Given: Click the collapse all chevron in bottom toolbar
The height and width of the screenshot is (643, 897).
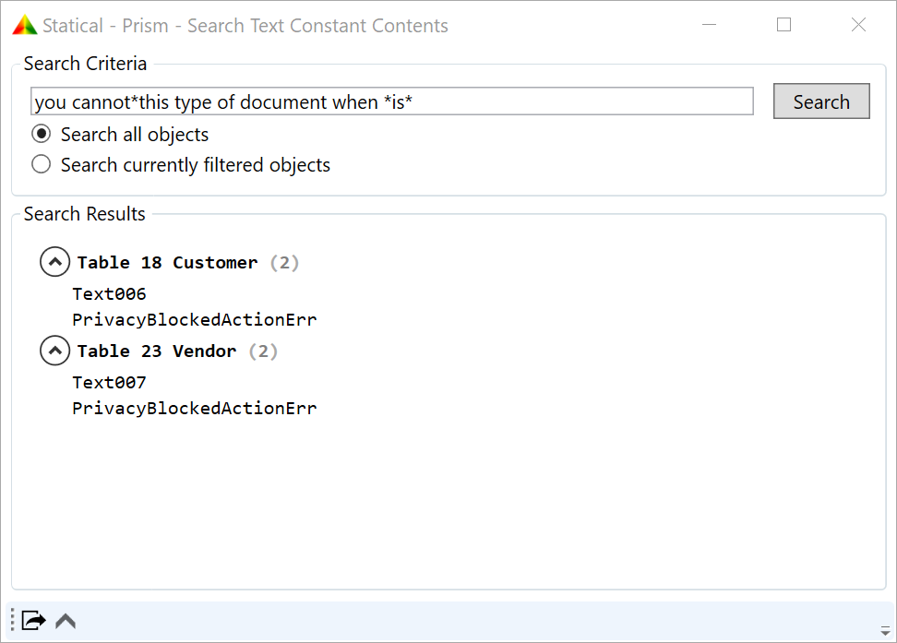Looking at the screenshot, I should click(66, 621).
